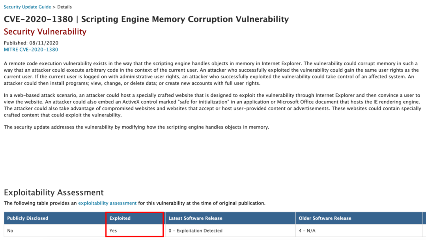Open the Security Update Guide breadcrumb link
Viewport: 426px width, 240px height.
(27, 7)
